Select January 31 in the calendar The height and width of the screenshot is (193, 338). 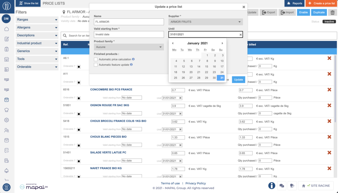(x=221, y=78)
